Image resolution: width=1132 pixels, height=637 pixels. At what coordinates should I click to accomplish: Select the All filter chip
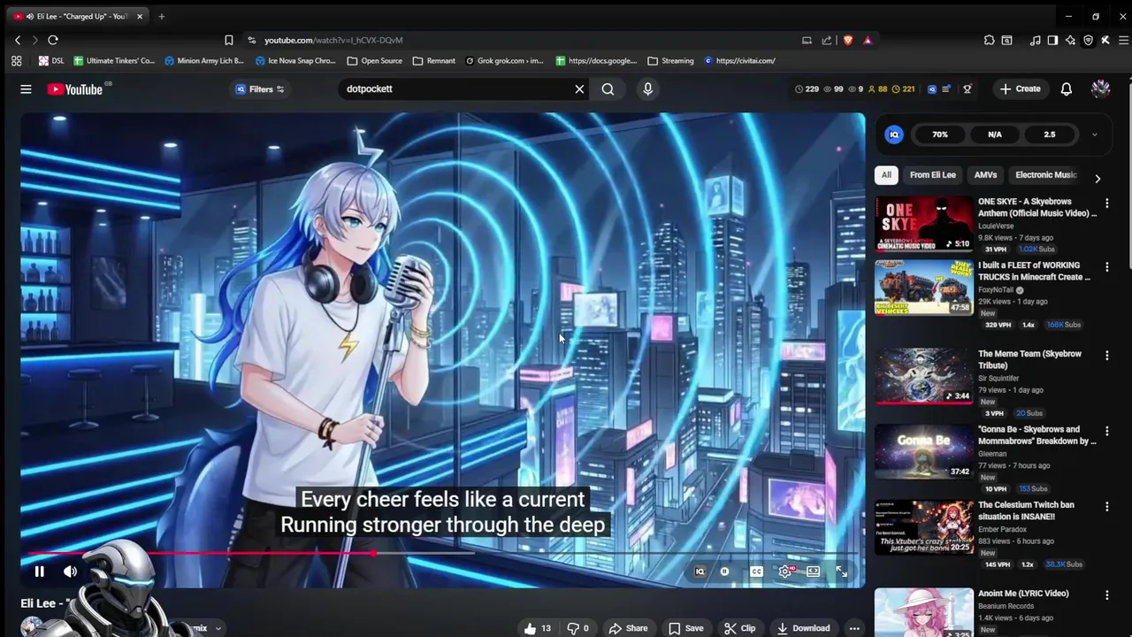coord(886,175)
